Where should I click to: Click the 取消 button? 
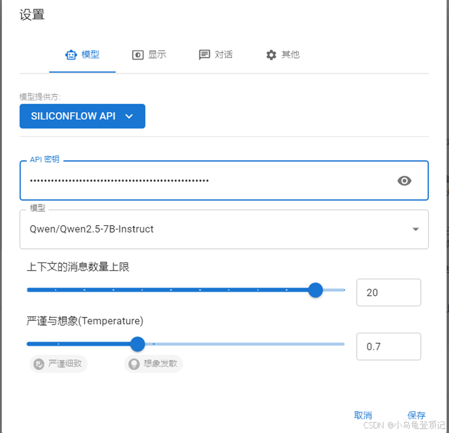point(363,415)
